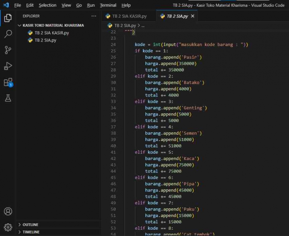The width and height of the screenshot is (289, 236).
Task: Open TB 2 SIA KASIR.py in Explorer
Action: [52, 33]
